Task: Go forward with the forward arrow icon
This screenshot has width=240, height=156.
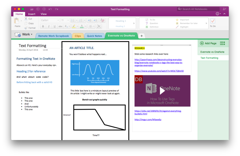Action: (x=44, y=9)
